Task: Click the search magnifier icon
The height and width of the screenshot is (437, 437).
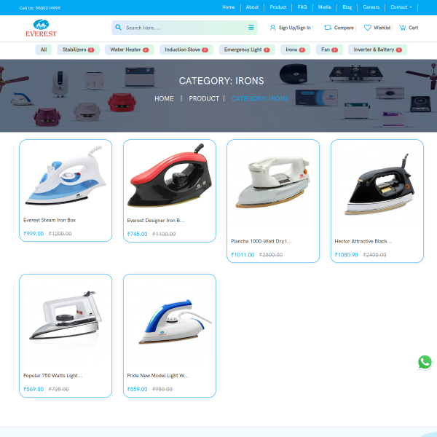Action: 118,28
